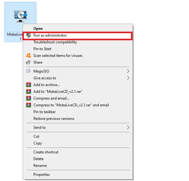Open Properties from the context menu

78,175
